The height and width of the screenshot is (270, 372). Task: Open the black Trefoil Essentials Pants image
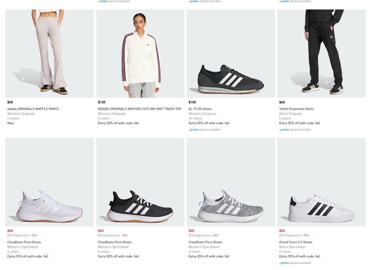(x=322, y=54)
